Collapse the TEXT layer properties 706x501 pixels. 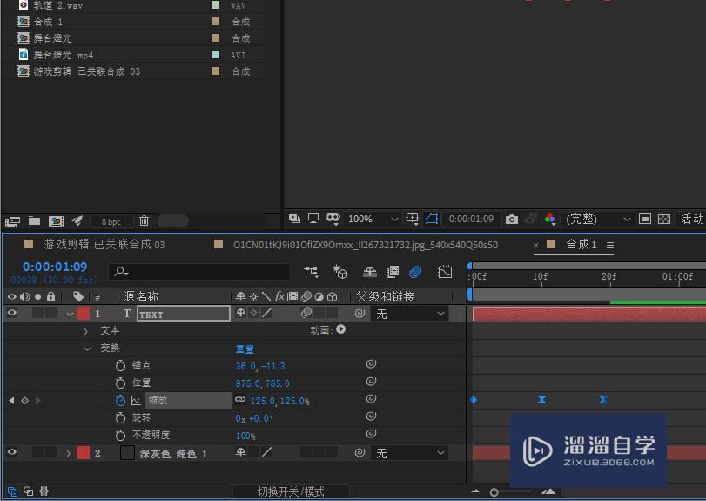[70, 314]
